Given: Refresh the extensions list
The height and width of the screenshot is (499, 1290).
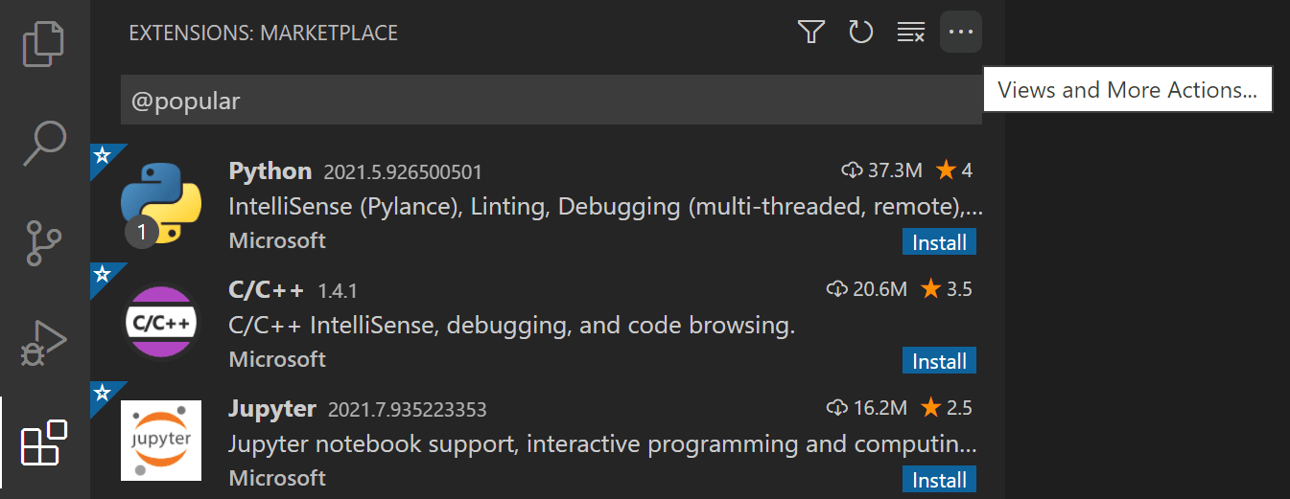Looking at the screenshot, I should pyautogui.click(x=861, y=33).
